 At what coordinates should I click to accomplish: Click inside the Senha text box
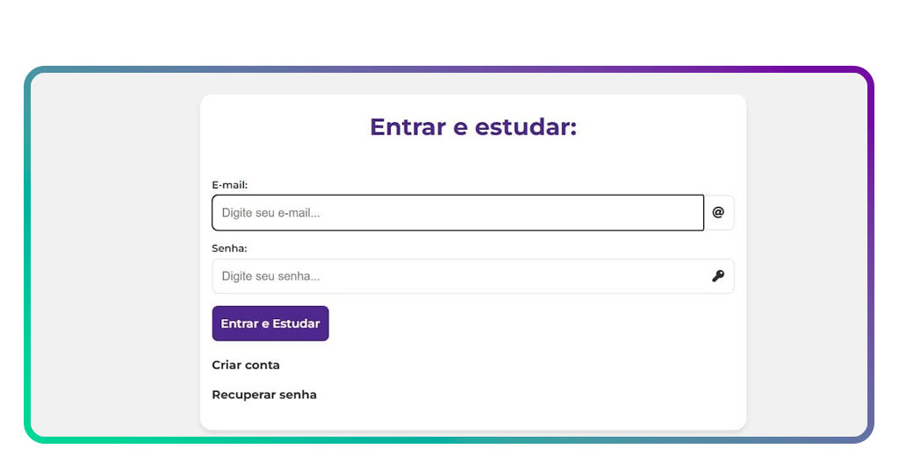tap(457, 276)
